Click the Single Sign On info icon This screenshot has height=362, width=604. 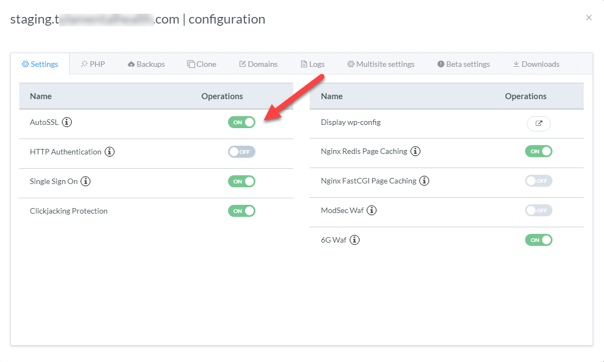click(86, 181)
